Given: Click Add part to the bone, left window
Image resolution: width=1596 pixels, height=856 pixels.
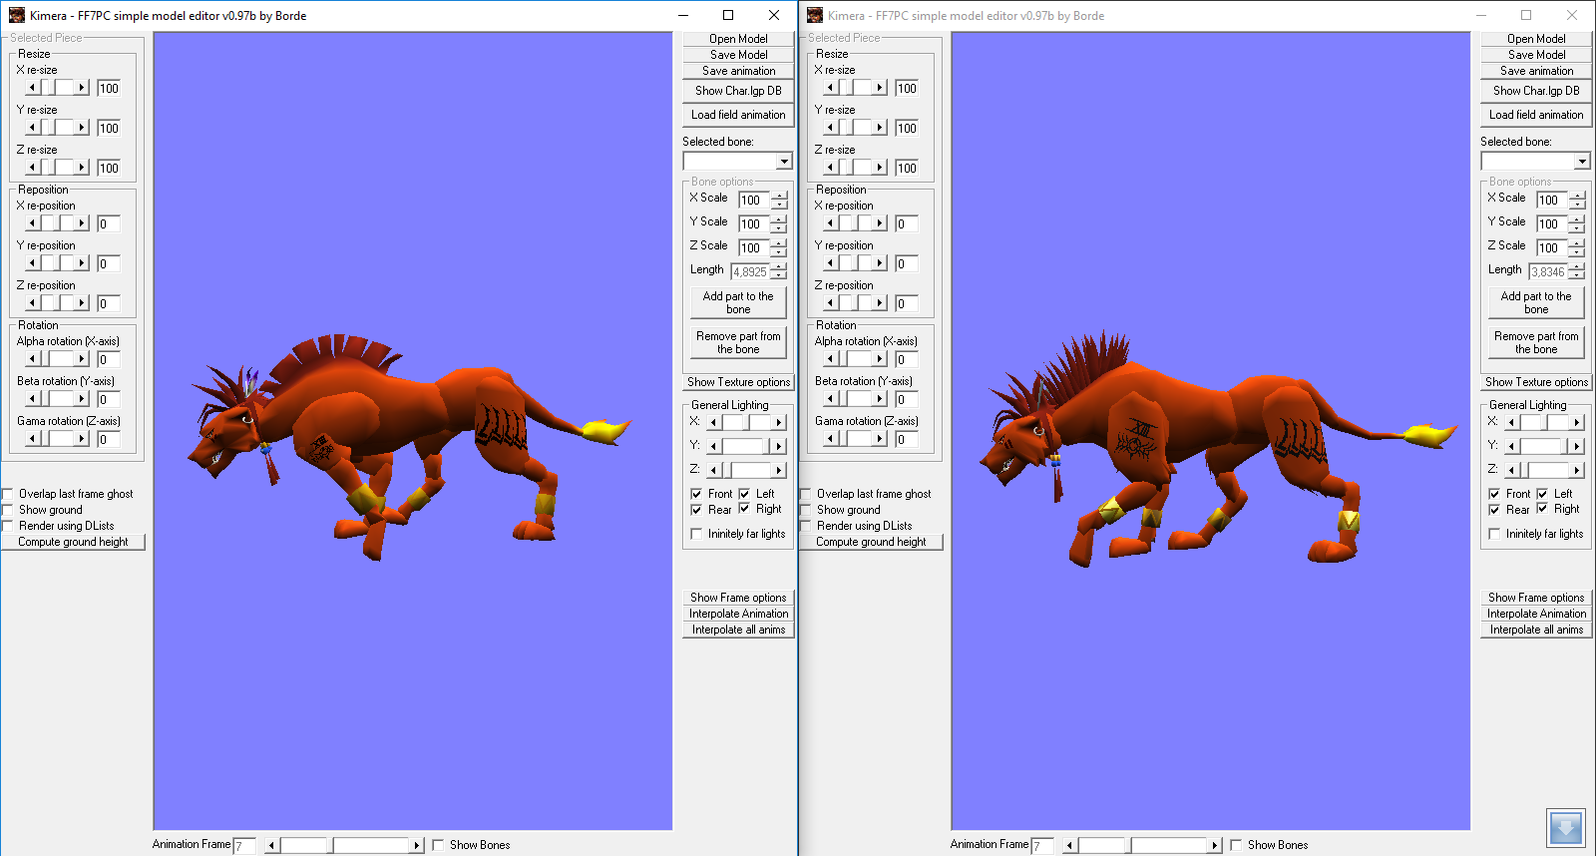Looking at the screenshot, I should [x=738, y=302].
